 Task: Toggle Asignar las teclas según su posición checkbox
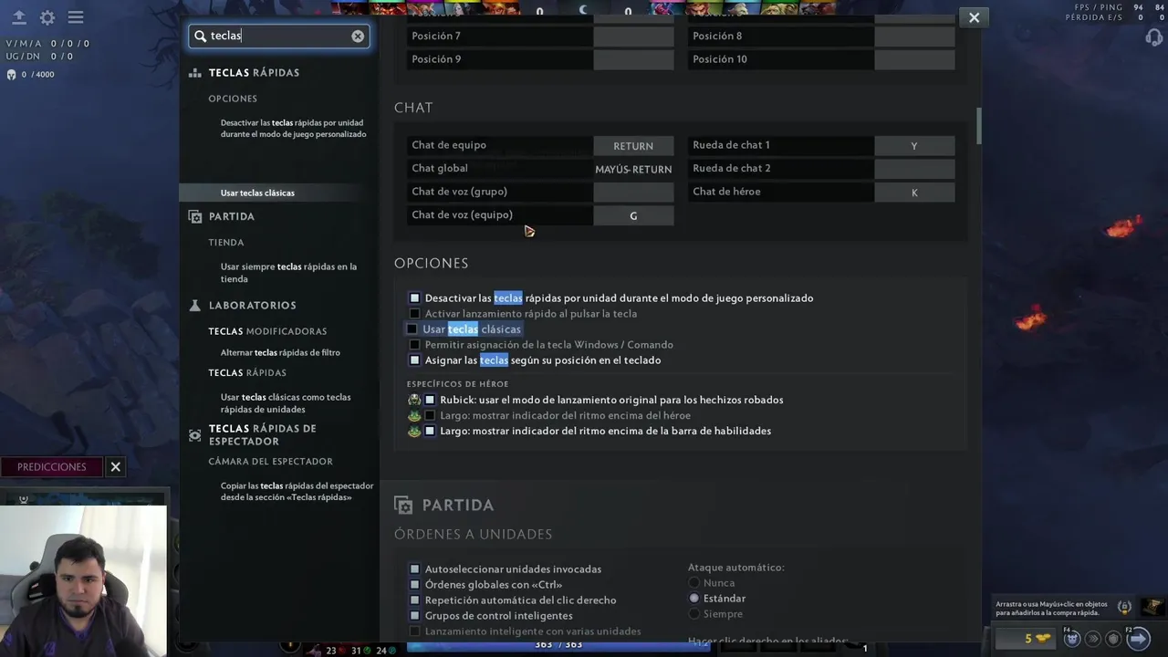click(414, 360)
